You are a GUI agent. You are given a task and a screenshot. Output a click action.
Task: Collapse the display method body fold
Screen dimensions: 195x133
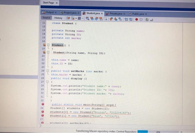point(47,82)
